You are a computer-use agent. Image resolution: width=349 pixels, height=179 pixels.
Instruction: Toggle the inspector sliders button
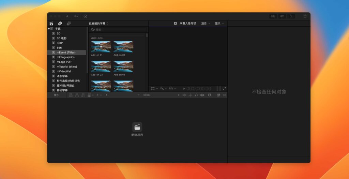pos(291,16)
